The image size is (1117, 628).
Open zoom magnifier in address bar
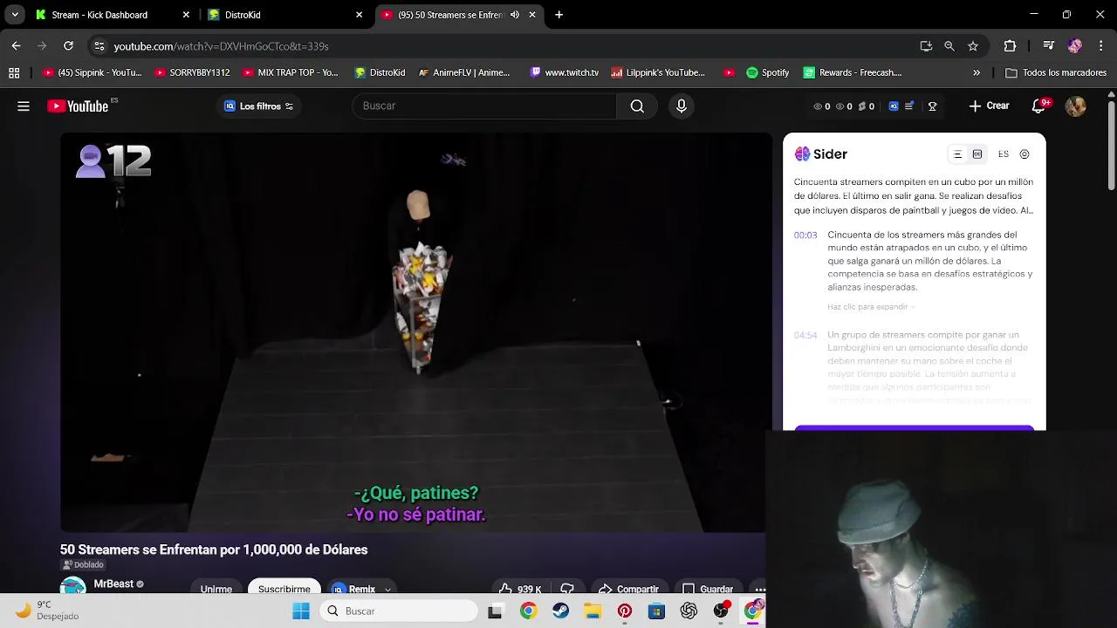tap(949, 46)
